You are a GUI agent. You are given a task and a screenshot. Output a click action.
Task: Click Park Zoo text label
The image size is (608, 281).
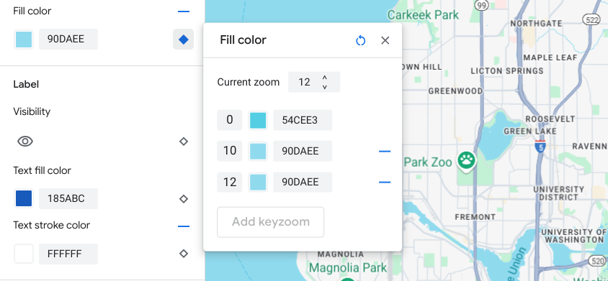[x=428, y=162]
